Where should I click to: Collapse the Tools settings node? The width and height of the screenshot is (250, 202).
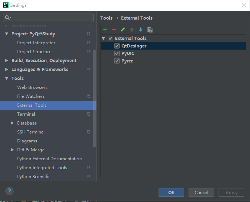tap(6, 79)
